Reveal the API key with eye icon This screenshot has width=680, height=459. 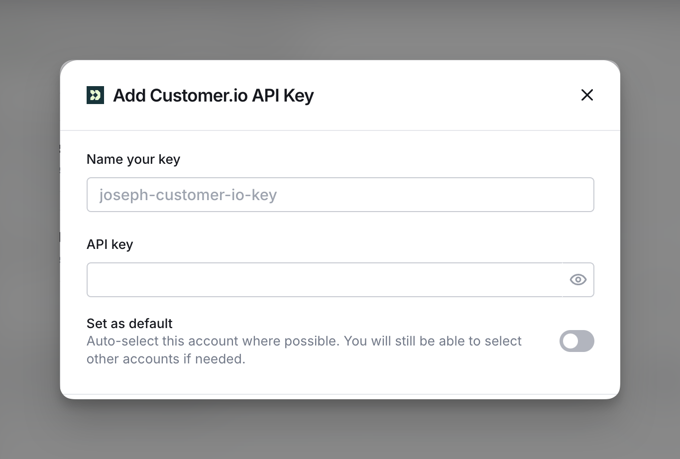[578, 280]
